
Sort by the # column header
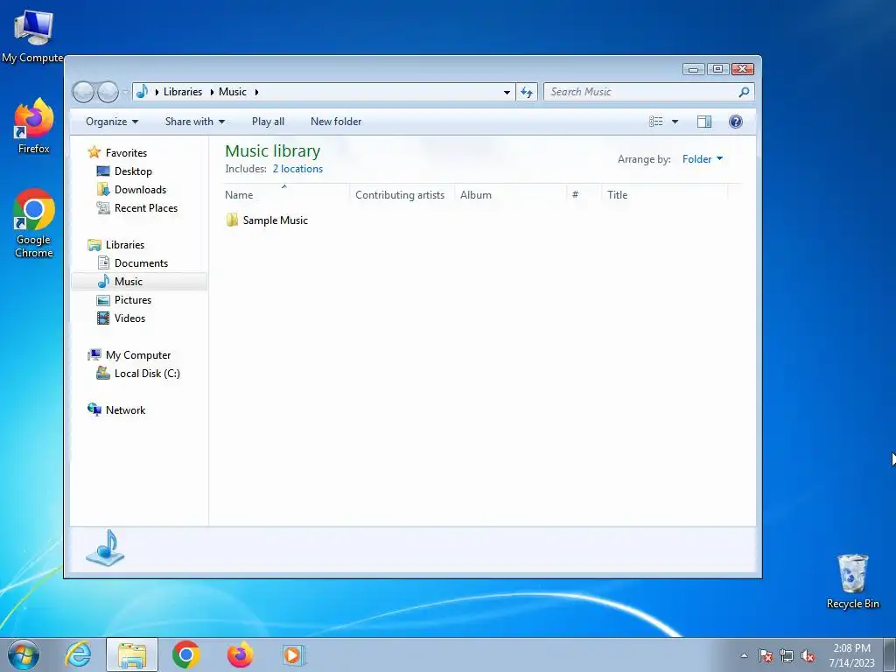tap(584, 195)
